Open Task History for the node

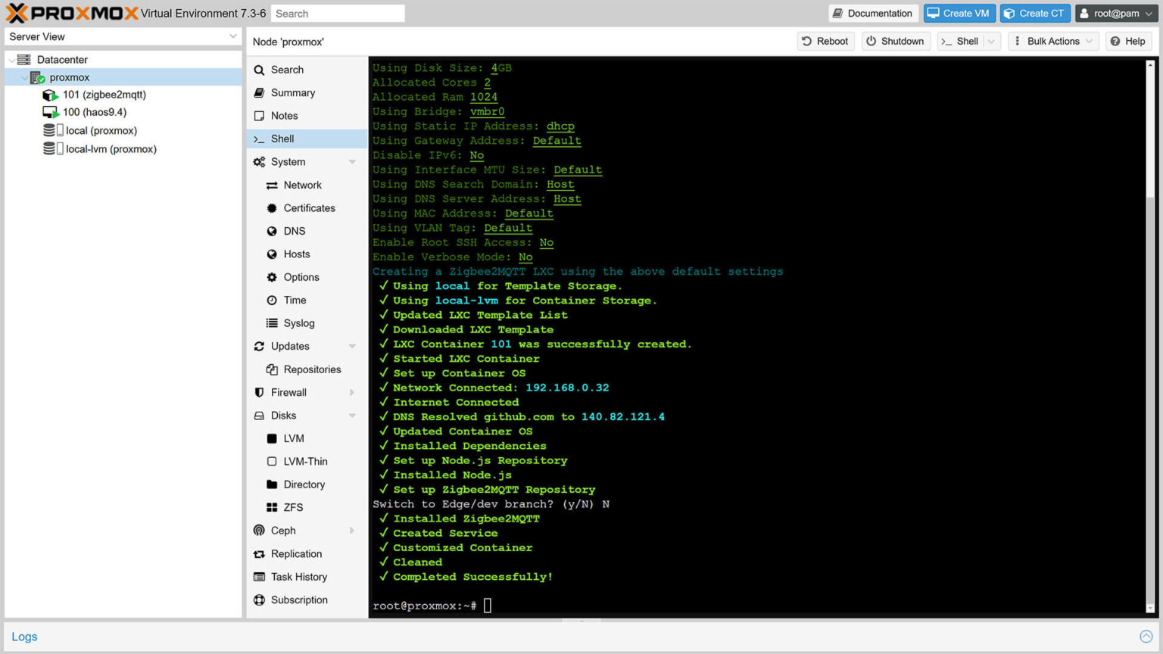tap(300, 577)
